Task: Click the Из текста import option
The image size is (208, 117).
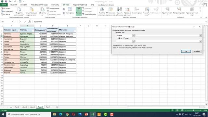Action: tap(6, 14)
